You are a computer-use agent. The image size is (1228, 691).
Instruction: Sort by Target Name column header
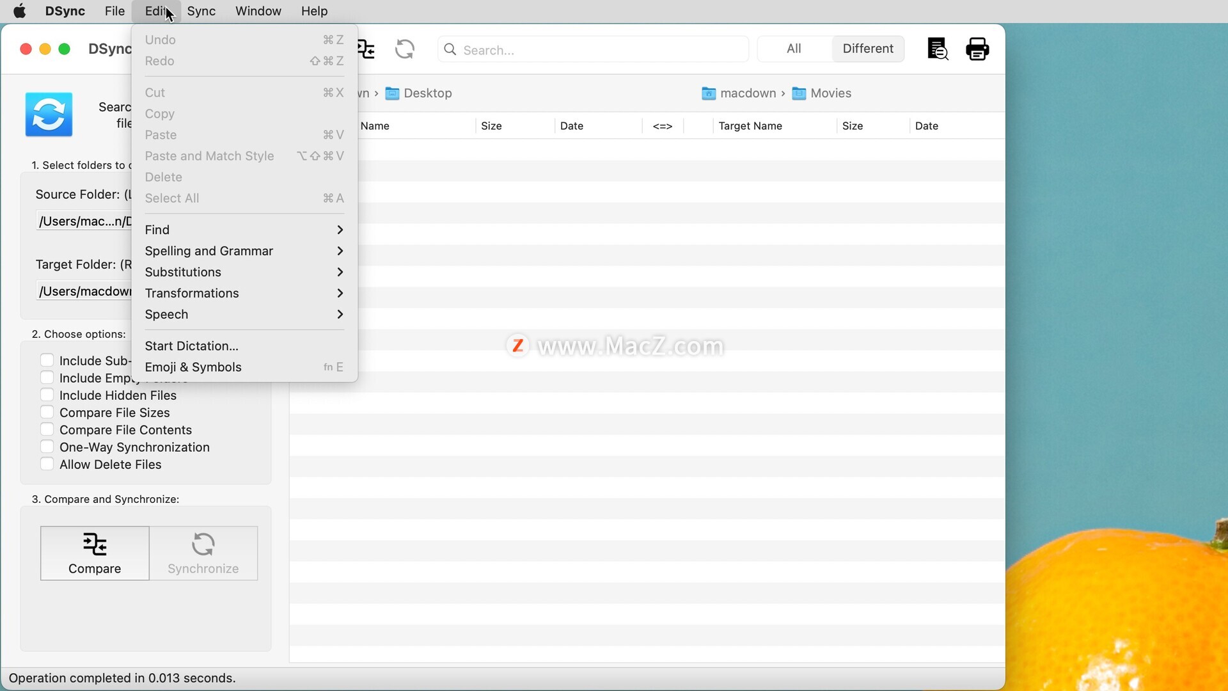[x=774, y=126]
